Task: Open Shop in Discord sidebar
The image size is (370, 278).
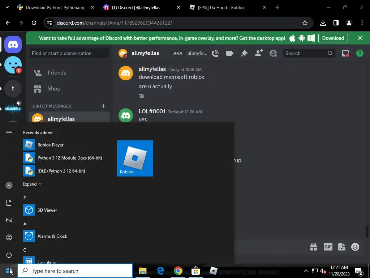Action: click(70, 89)
